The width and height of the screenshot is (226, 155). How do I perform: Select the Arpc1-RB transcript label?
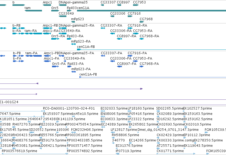coord(50,26)
